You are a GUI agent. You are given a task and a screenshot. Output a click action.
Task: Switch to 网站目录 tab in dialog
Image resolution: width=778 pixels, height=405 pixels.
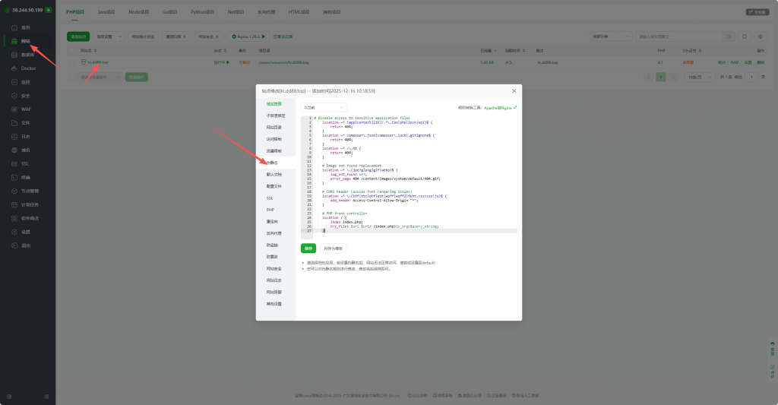275,128
